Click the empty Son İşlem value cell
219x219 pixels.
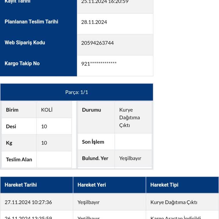tap(133, 142)
